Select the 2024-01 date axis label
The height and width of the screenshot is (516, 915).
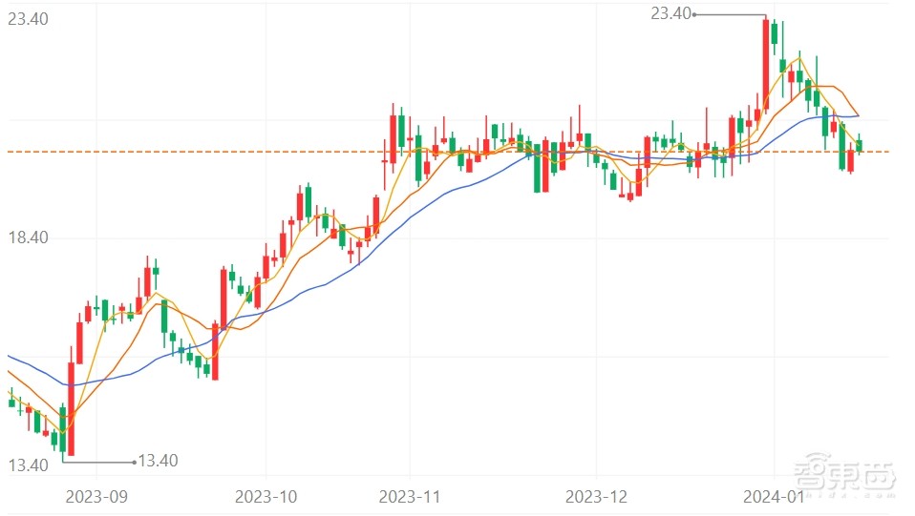coord(773,497)
